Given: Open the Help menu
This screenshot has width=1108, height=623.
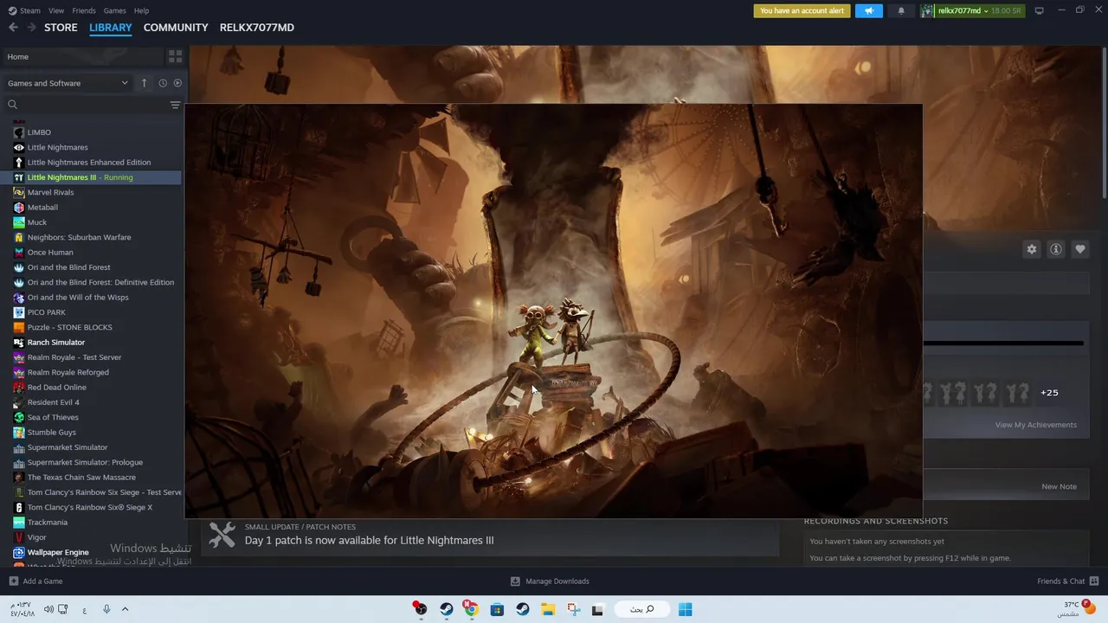Looking at the screenshot, I should point(141,10).
